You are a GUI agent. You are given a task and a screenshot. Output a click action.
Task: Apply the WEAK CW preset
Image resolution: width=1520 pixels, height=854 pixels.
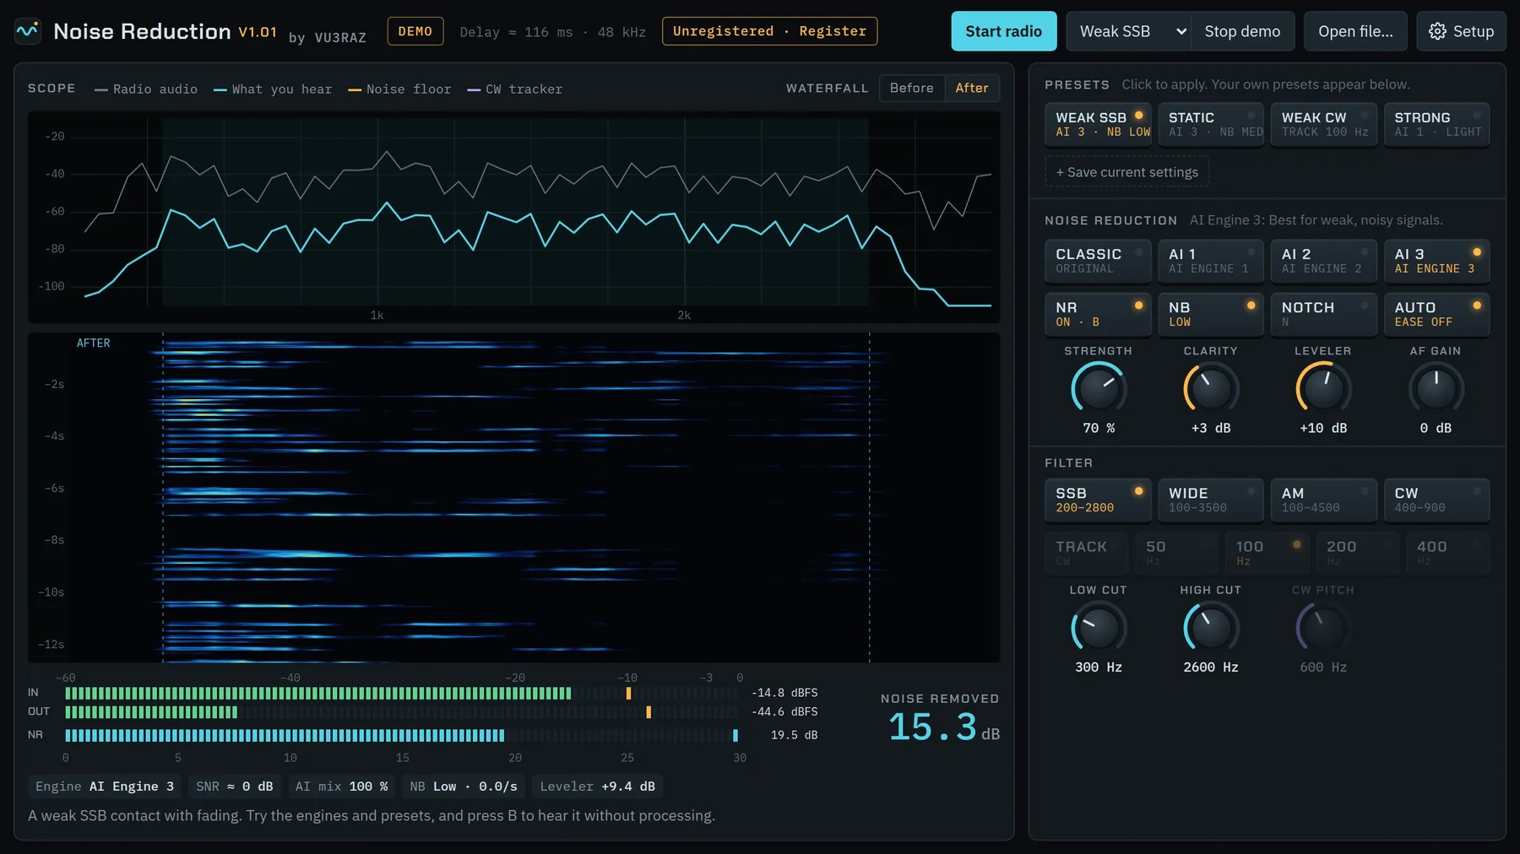pyautogui.click(x=1324, y=124)
